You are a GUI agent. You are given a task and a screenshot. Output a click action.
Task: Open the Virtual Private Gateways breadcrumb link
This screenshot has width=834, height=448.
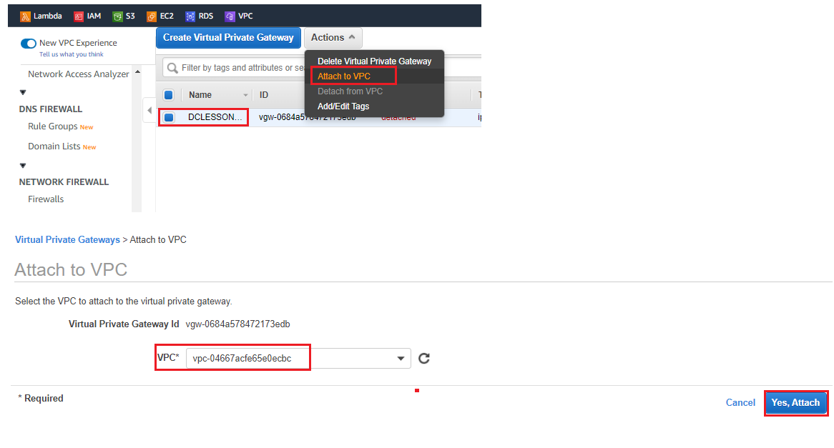pos(67,239)
